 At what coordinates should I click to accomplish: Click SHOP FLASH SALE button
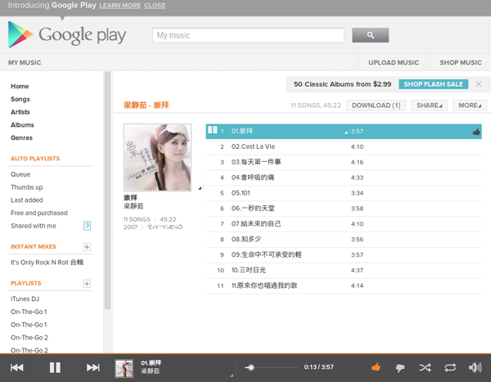(x=434, y=84)
